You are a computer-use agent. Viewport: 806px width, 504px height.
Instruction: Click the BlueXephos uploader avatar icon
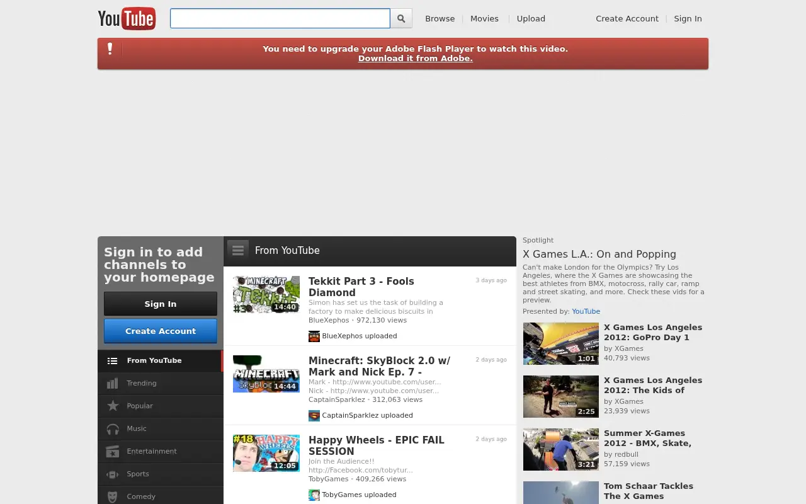314,336
